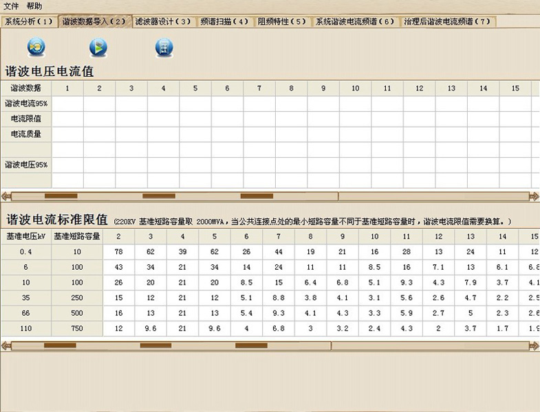Open 治理后谐波电流频谱(7) tab
Viewport: 540px width, 412px height.
[x=448, y=21]
